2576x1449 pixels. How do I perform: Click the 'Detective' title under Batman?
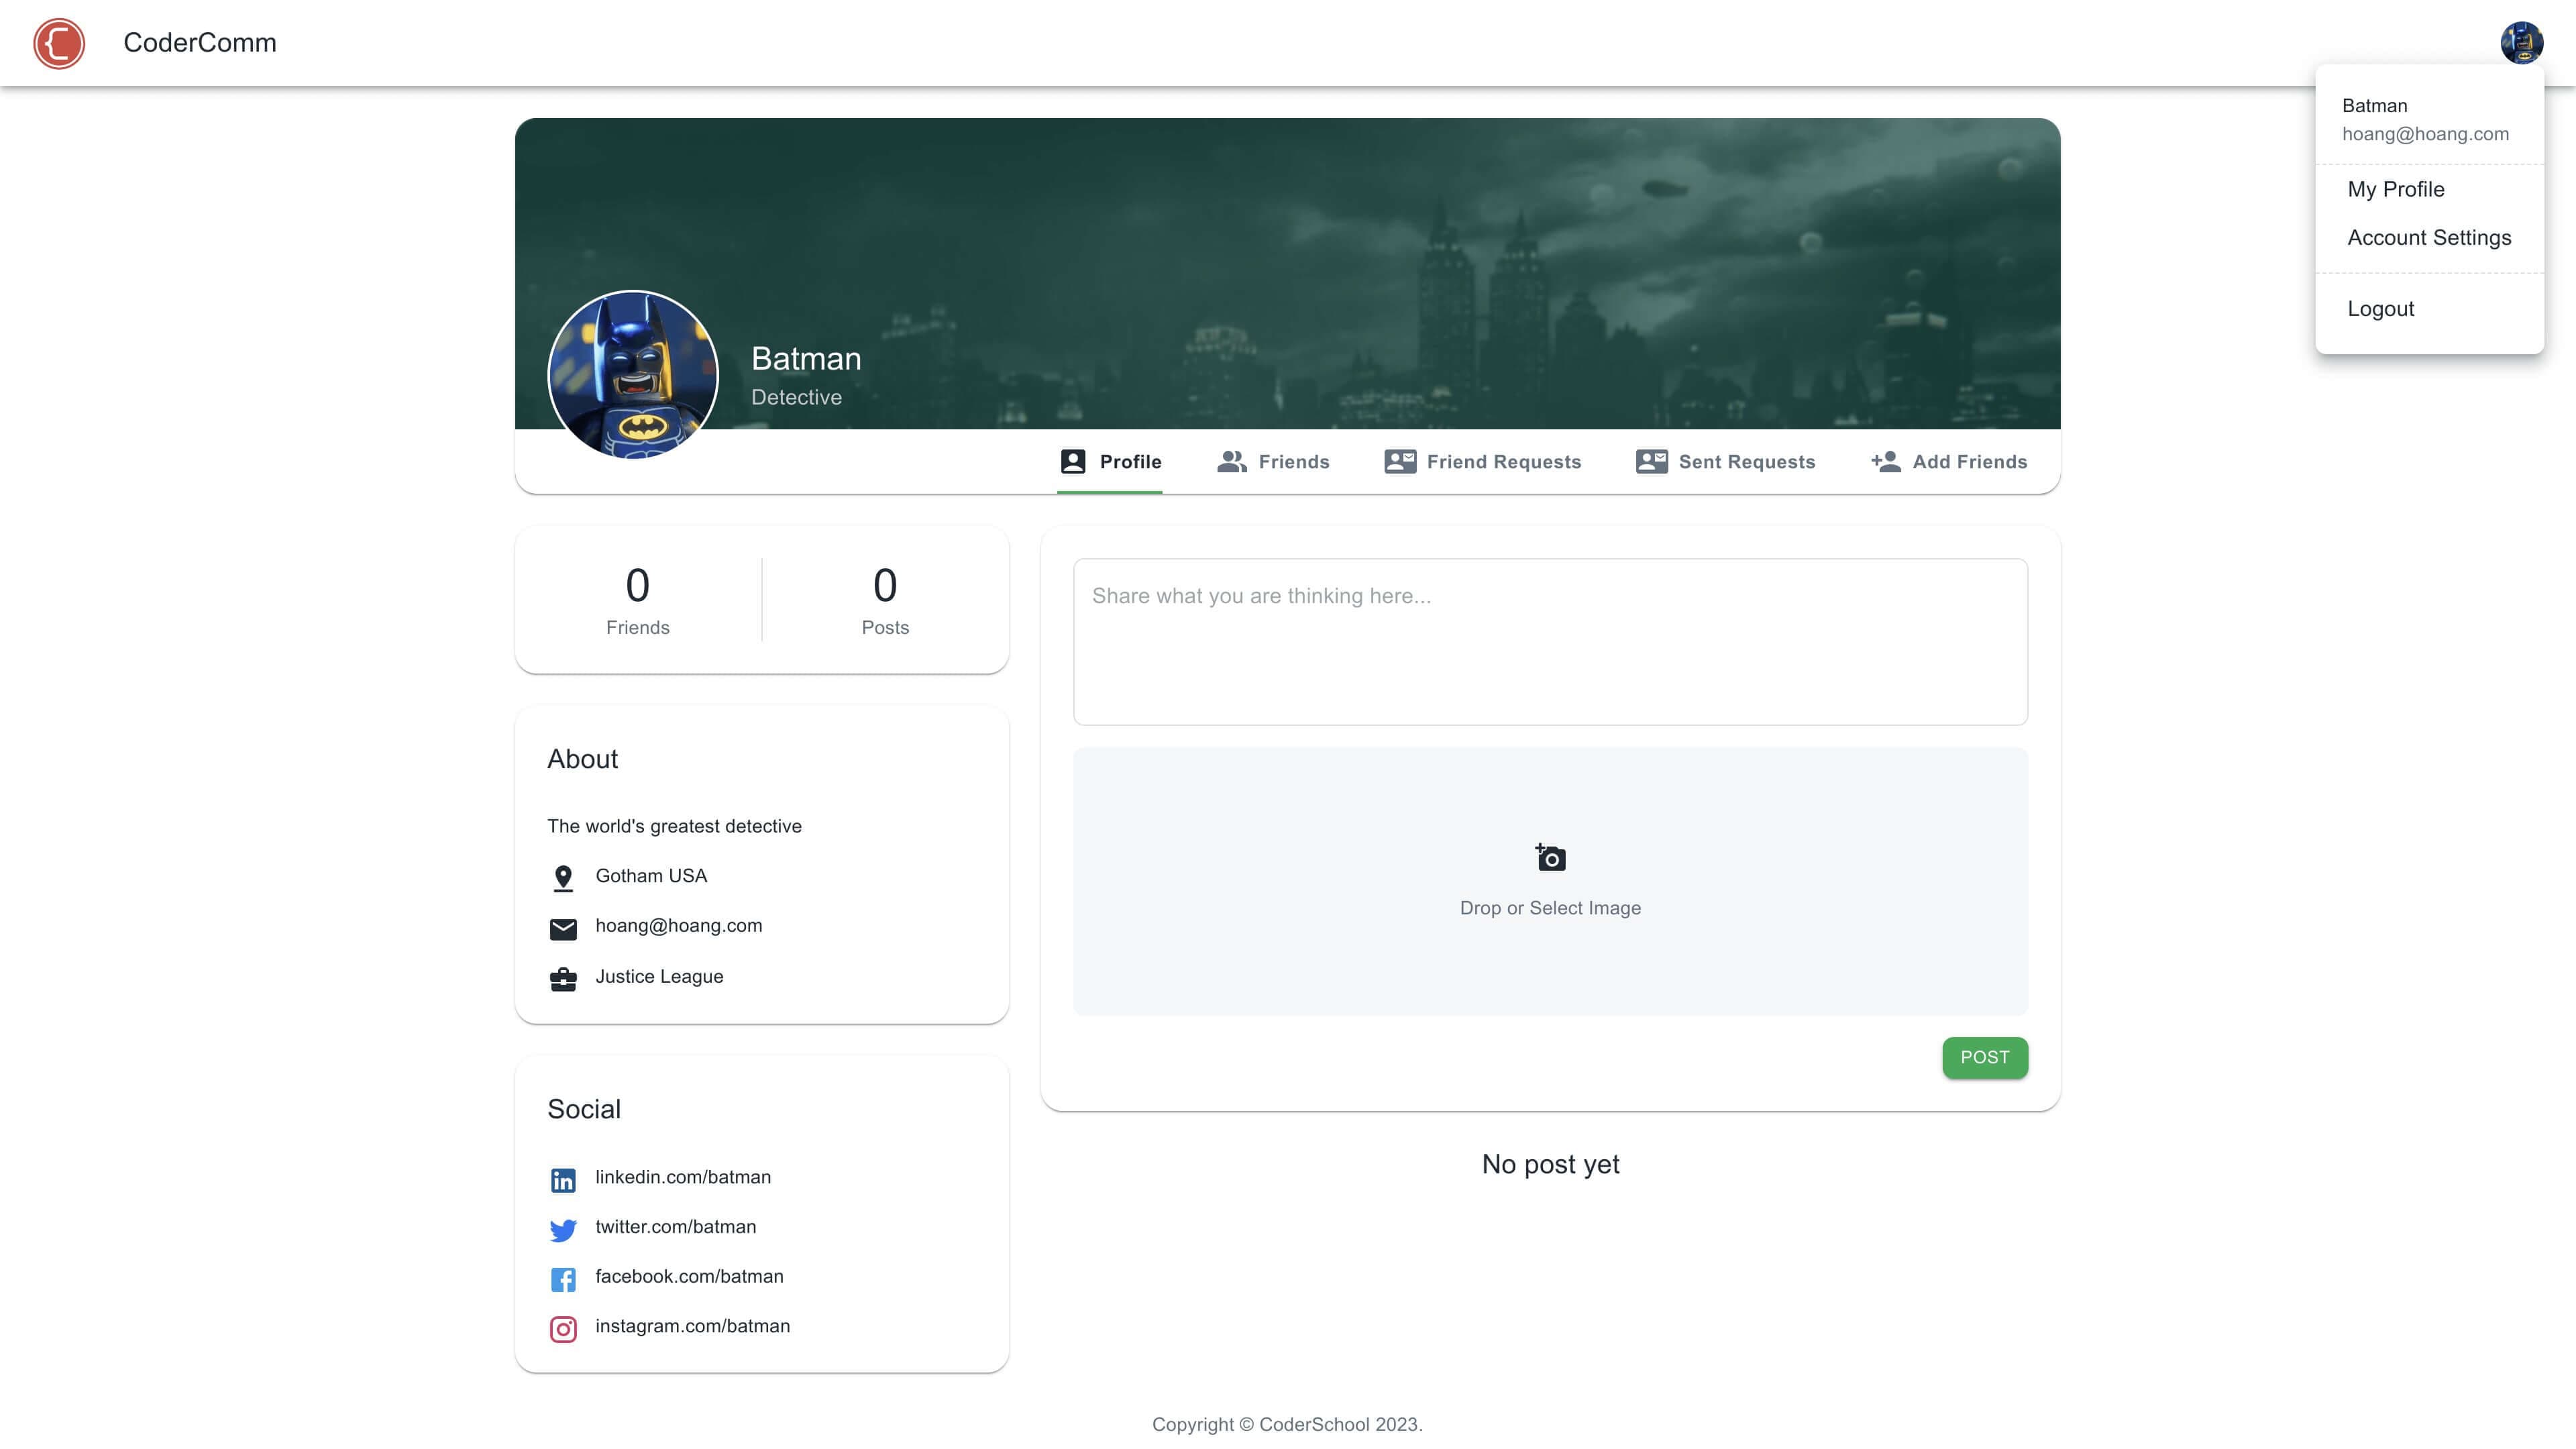pyautogui.click(x=796, y=397)
